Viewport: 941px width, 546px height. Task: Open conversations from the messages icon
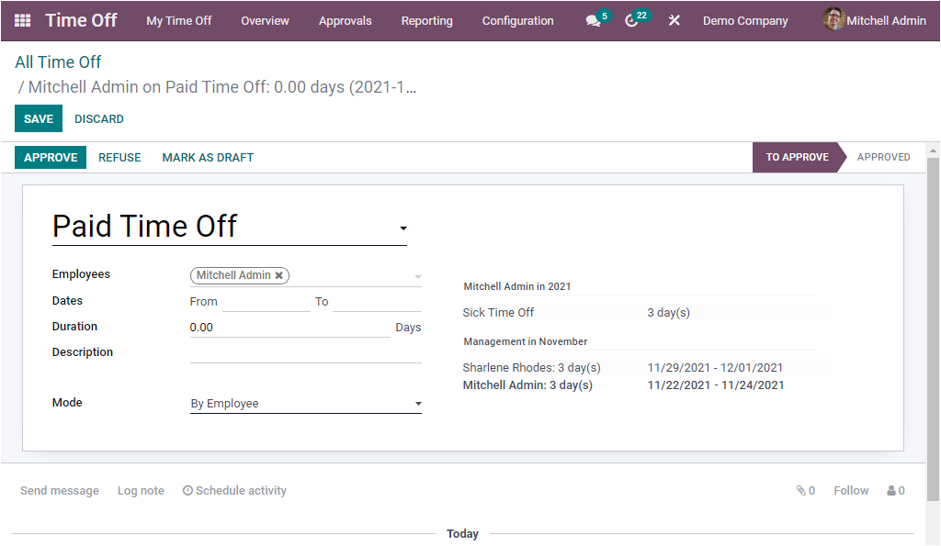click(592, 19)
